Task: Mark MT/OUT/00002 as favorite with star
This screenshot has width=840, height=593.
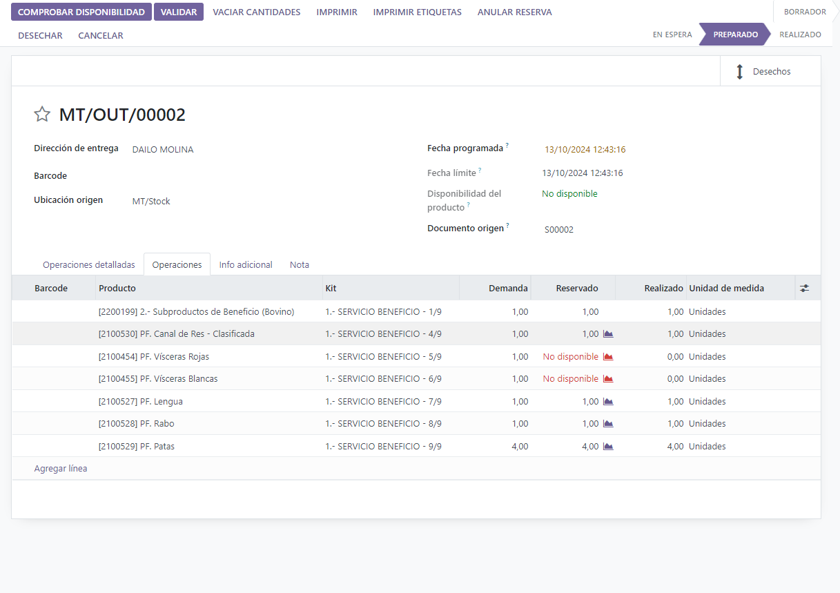Action: tap(42, 115)
